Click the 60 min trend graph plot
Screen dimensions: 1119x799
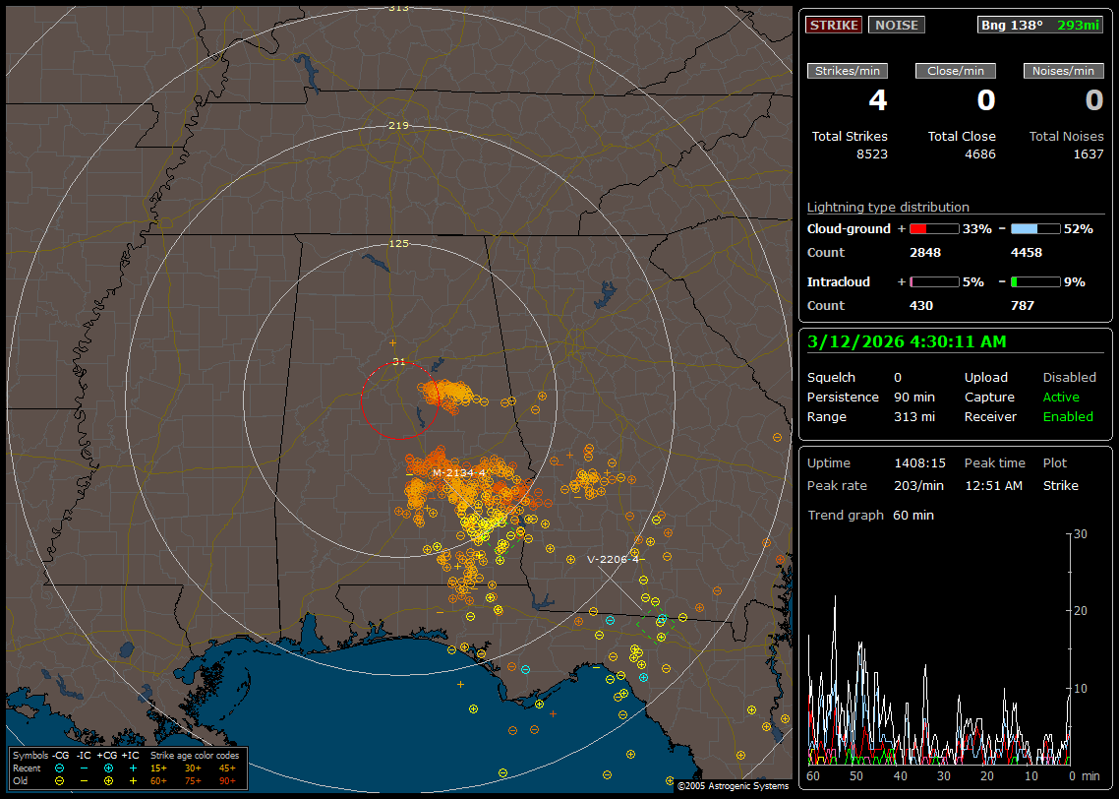pyautogui.click(x=939, y=649)
